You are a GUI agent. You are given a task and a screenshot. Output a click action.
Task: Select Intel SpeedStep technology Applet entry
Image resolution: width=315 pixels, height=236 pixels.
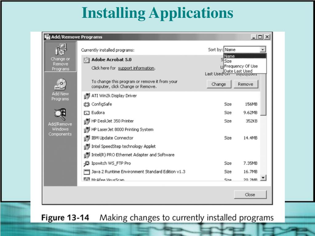pyautogui.click(x=171, y=147)
